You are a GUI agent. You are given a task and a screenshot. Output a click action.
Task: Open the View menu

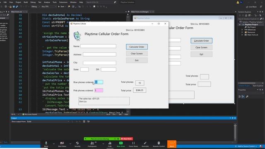(11, 2)
